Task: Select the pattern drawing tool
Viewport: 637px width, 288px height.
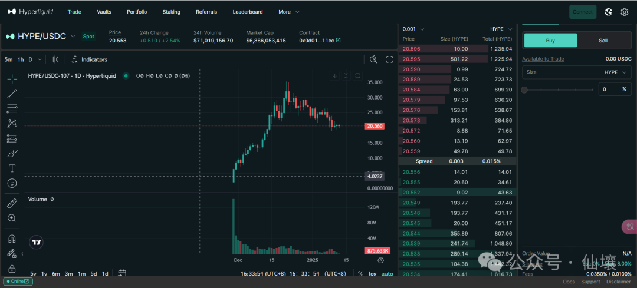Action: [x=12, y=124]
